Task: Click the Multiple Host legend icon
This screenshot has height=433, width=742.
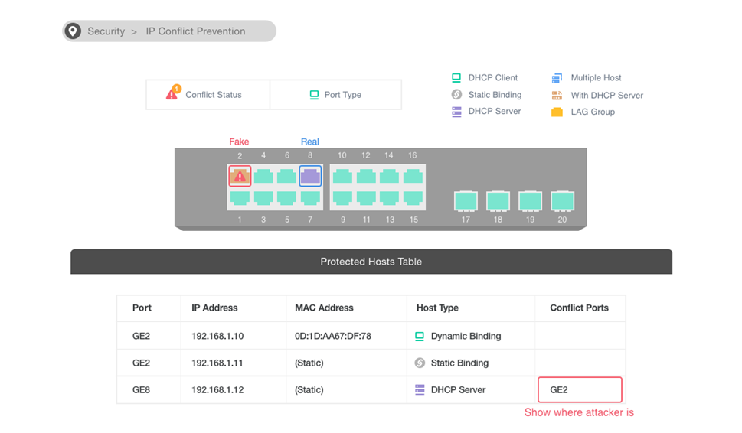Action: 557,78
